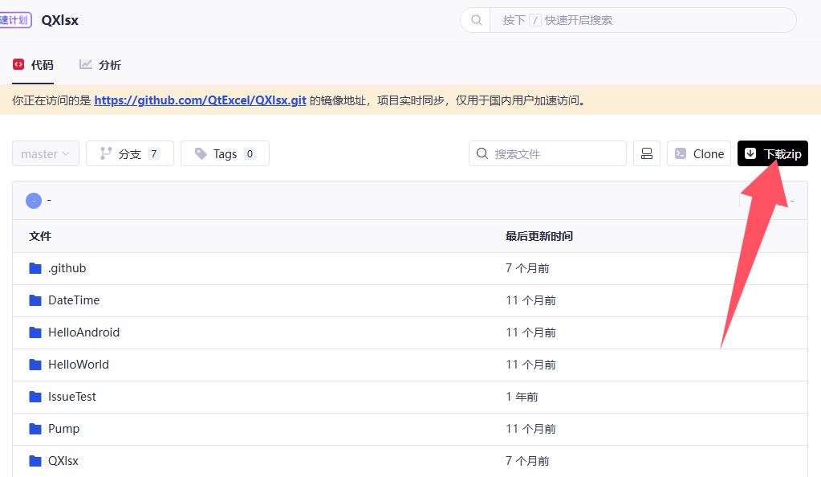Click the branch fork icon beside 分支
The height and width of the screenshot is (477, 821).
tap(106, 153)
